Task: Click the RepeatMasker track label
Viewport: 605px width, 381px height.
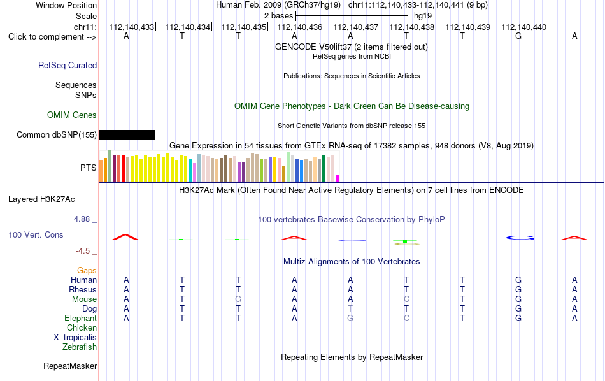Action: [x=70, y=366]
